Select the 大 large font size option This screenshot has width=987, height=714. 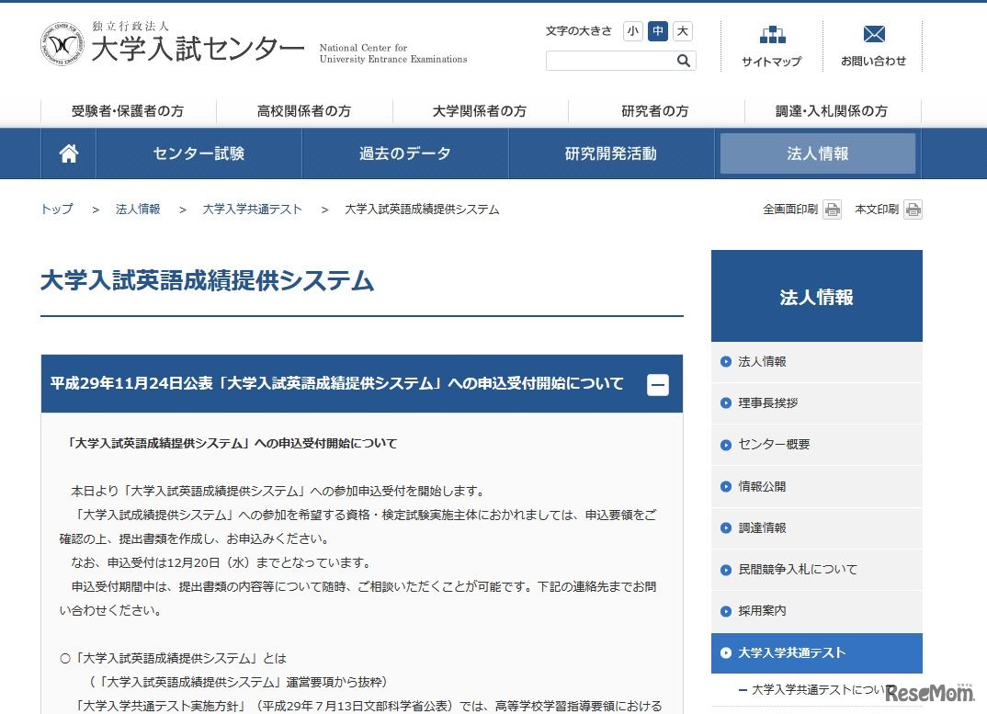[682, 30]
